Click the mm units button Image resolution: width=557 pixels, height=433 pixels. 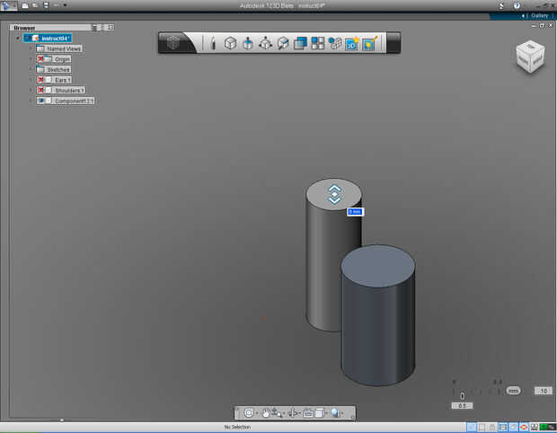[x=513, y=391]
